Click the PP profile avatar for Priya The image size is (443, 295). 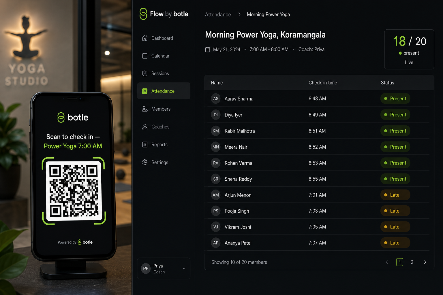[x=146, y=268]
